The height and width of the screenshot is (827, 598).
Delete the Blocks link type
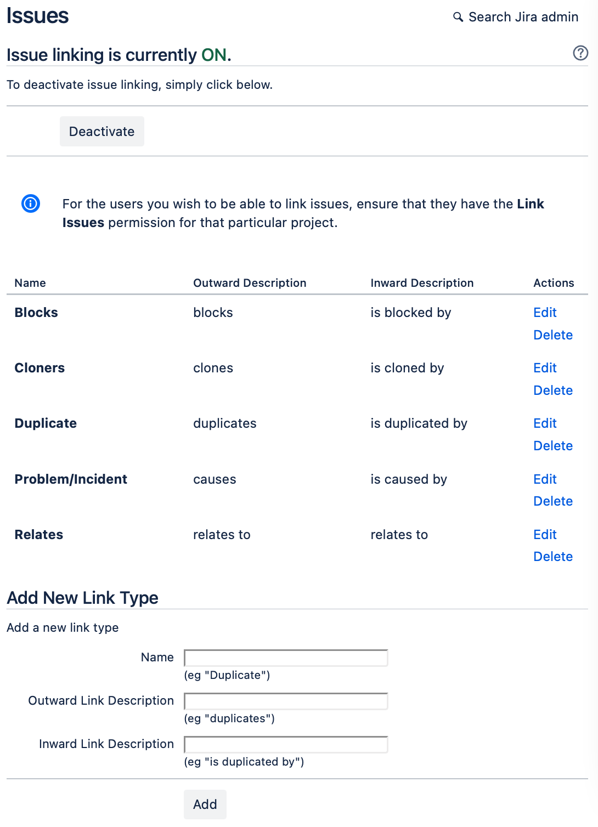tap(552, 335)
